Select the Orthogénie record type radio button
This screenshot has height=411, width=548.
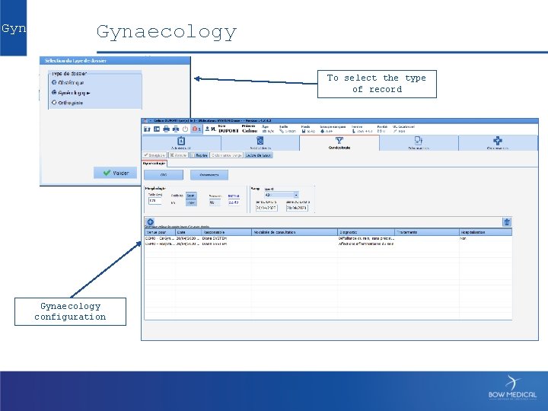[54, 103]
